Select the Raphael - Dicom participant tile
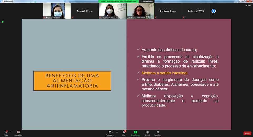The height and width of the screenshot is (137, 253). pyautogui.click(x=85, y=11)
